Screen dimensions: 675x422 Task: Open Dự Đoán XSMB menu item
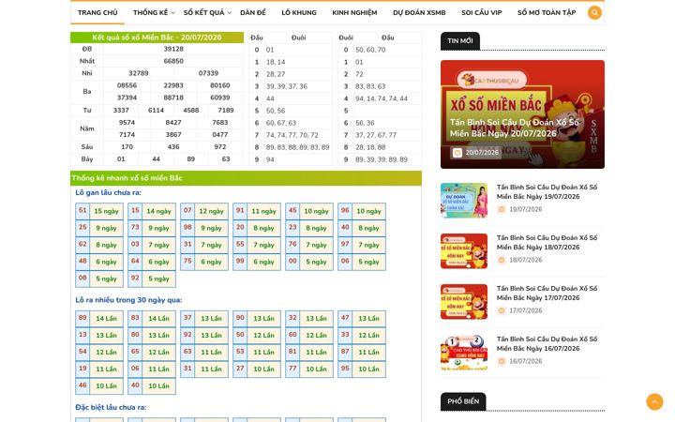tap(419, 12)
